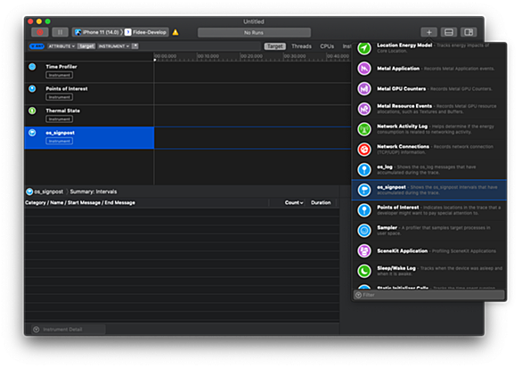This screenshot has width=522, height=367.
Task: Click the Time Profiler instrument icon
Action: click(x=32, y=67)
